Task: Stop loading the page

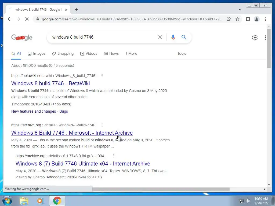Action: pyautogui.click(x=27, y=19)
